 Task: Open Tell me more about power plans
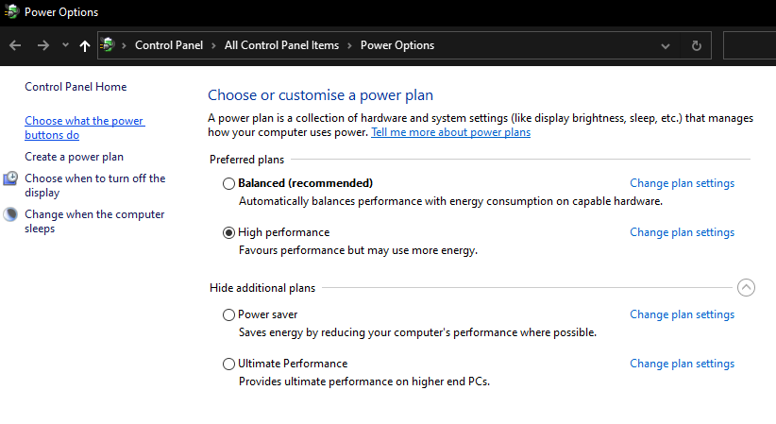(x=451, y=132)
